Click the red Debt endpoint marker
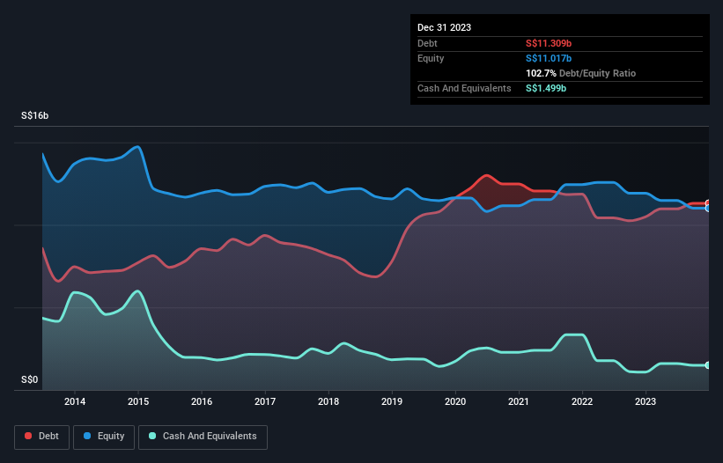The height and width of the screenshot is (463, 723). click(708, 203)
